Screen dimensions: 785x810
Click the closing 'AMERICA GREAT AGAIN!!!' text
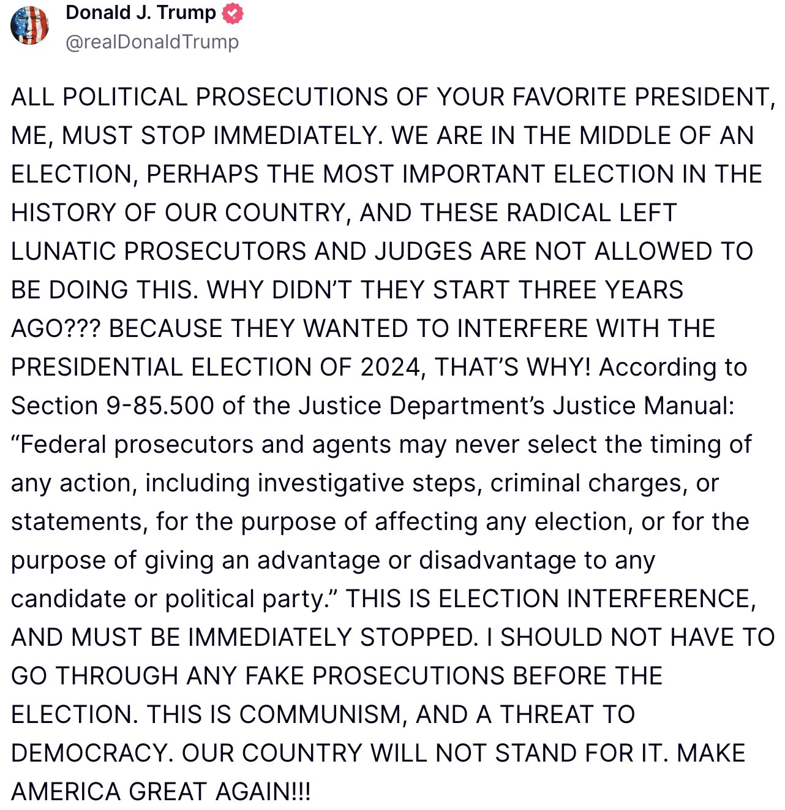[161, 792]
